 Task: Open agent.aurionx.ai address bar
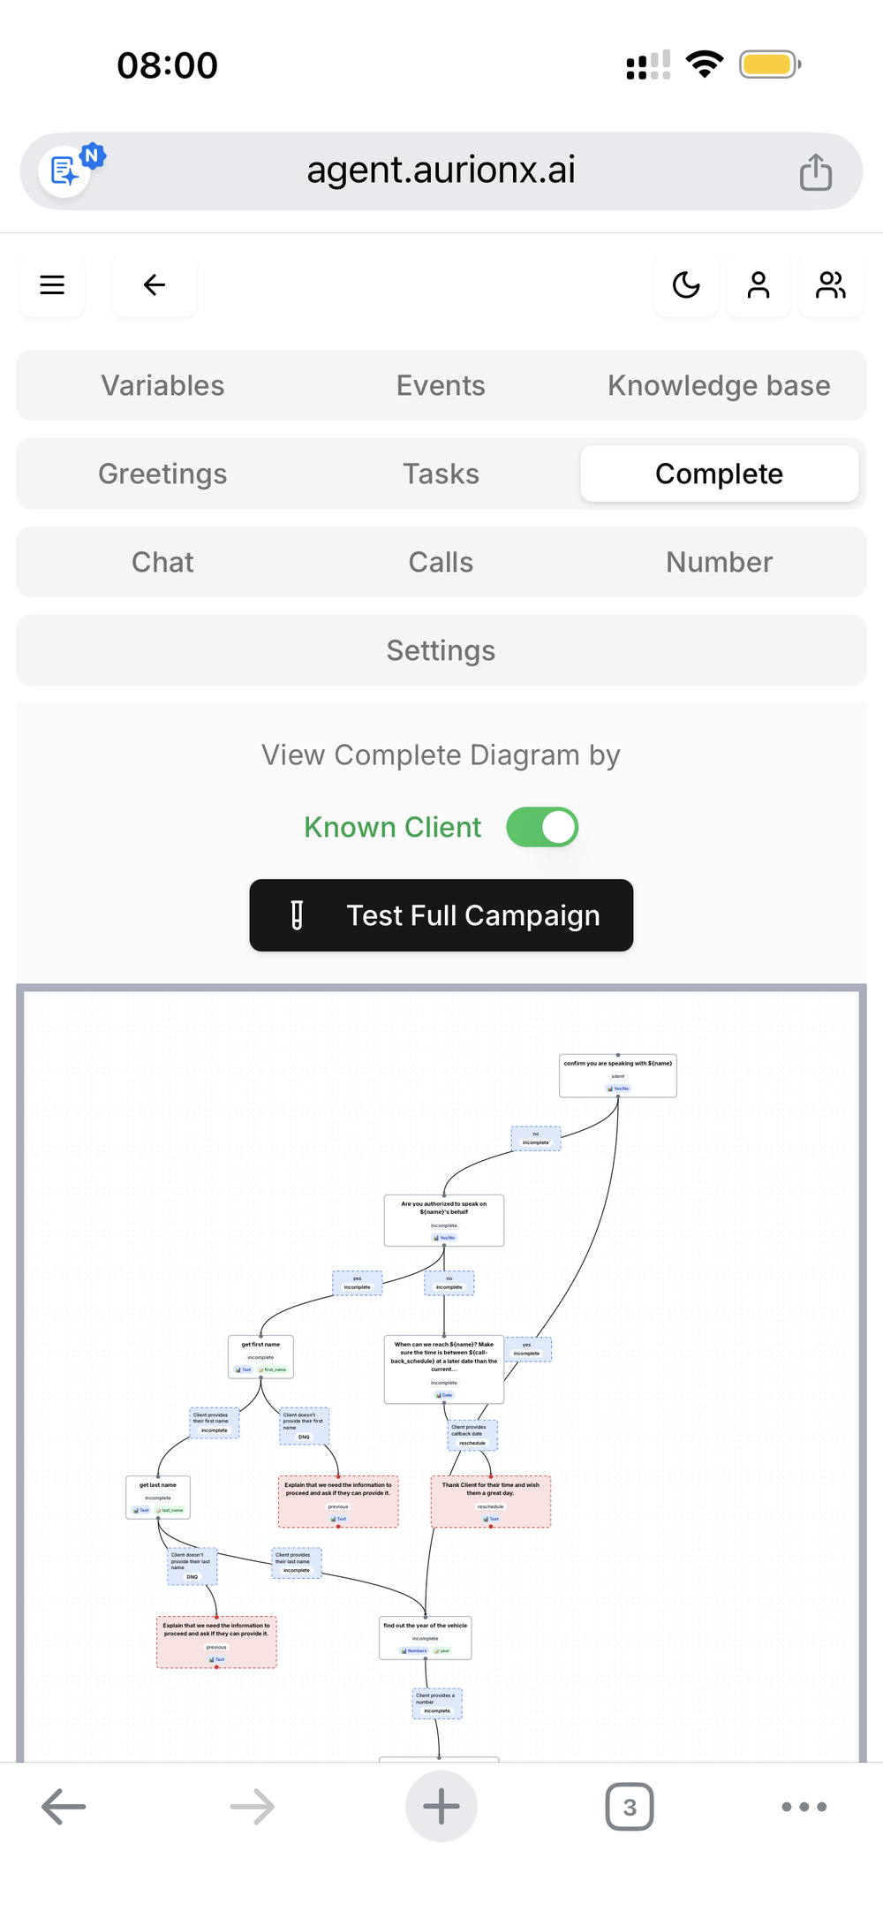point(441,170)
